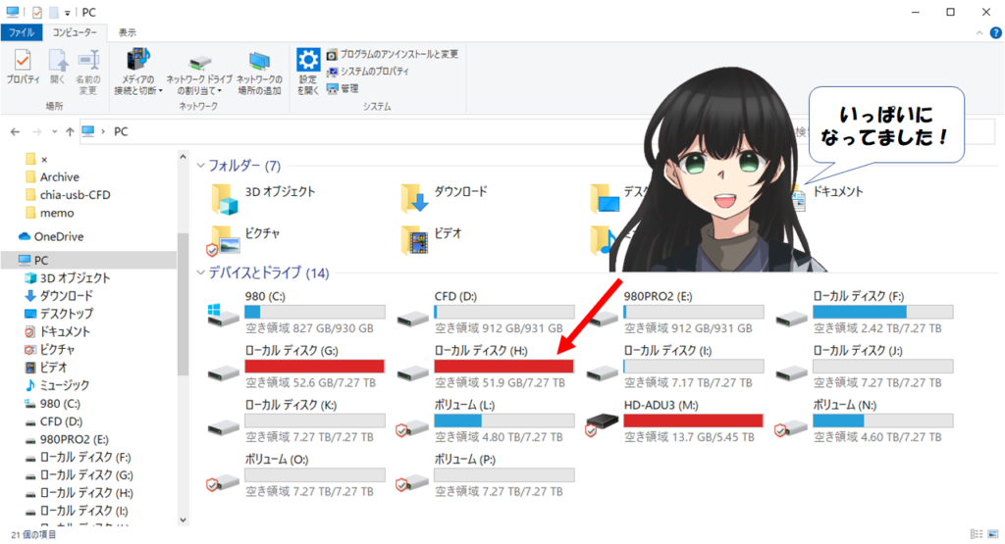Open the プロパティ ribbon button
This screenshot has width=1005, height=544.
tap(23, 67)
